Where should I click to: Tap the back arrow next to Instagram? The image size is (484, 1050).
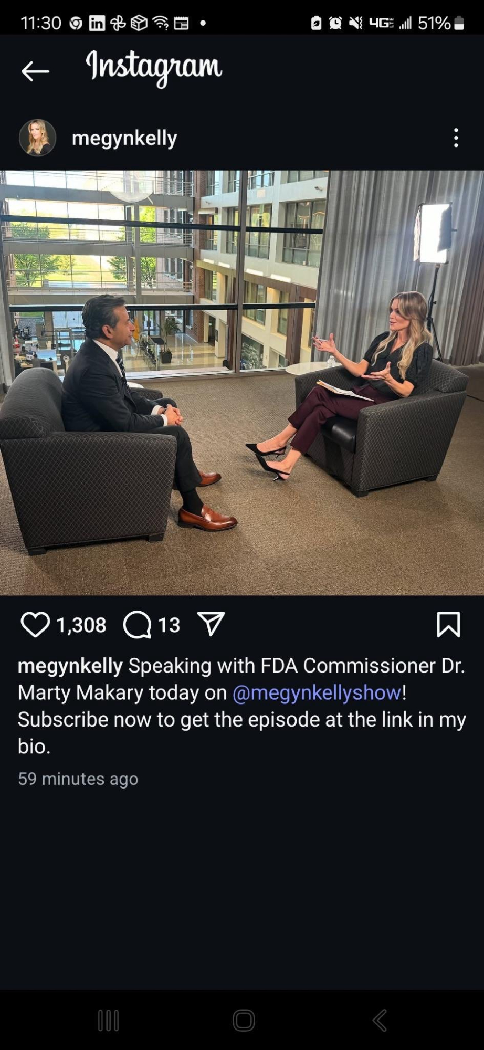35,71
